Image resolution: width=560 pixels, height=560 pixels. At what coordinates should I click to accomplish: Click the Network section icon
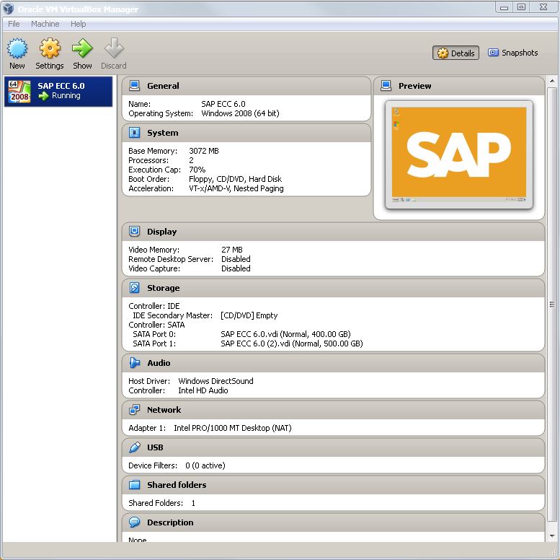[x=135, y=409]
